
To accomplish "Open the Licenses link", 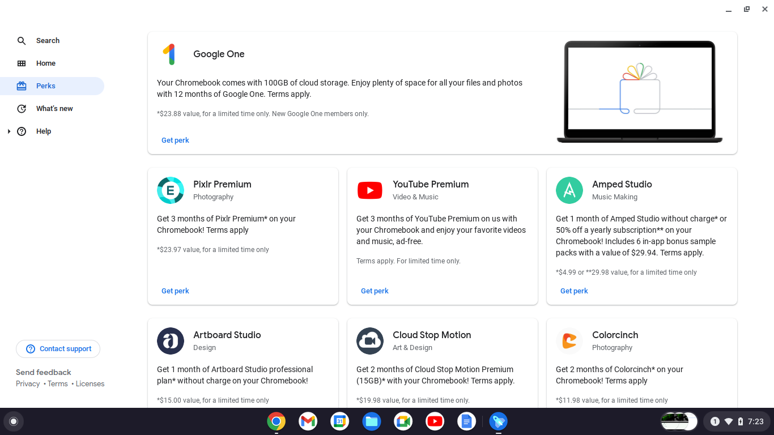I will (90, 384).
